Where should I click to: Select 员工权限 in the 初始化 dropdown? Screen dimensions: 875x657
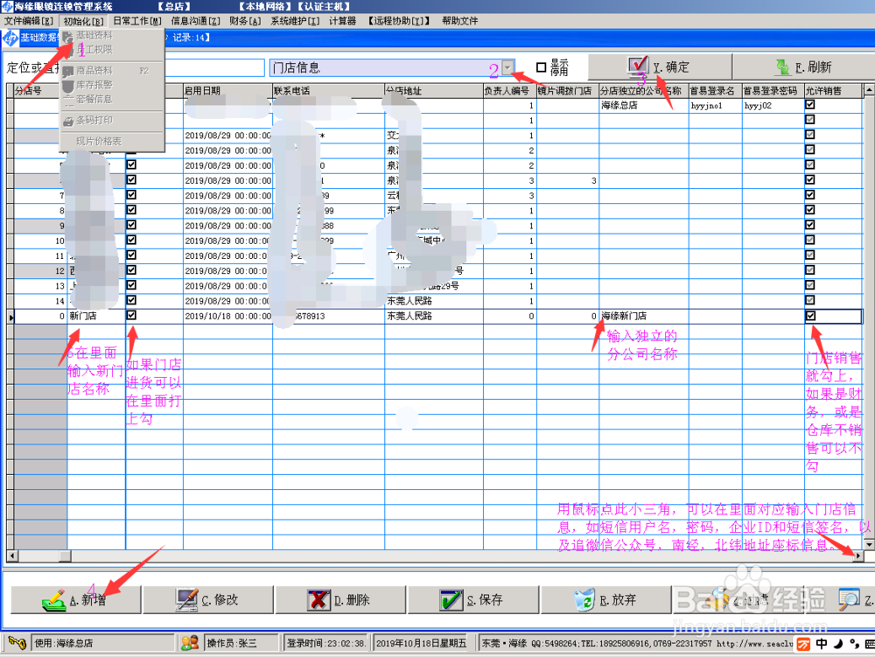(94, 50)
